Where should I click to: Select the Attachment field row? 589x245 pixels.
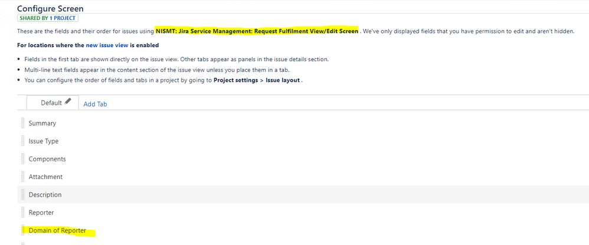click(303, 177)
